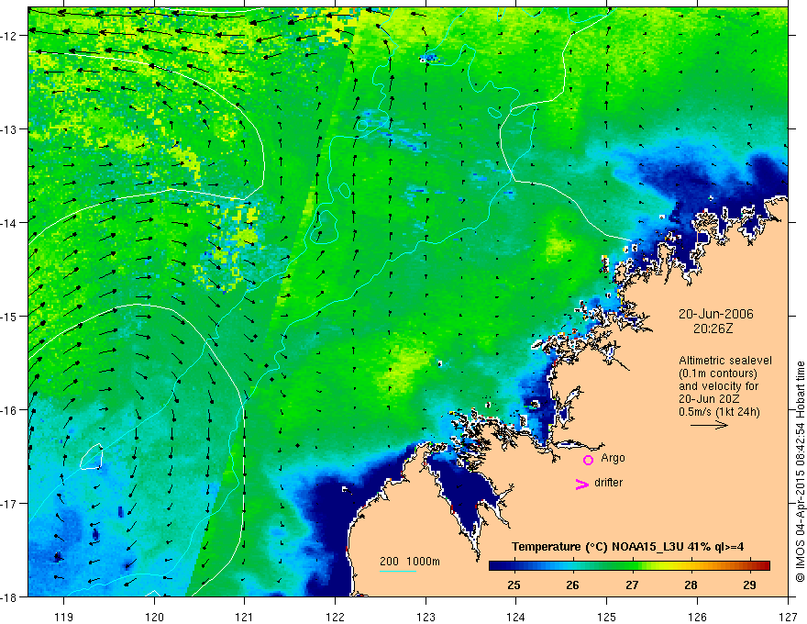Click the color bar label '26'
Screen dimensions: 807x624
pyautogui.click(x=572, y=585)
